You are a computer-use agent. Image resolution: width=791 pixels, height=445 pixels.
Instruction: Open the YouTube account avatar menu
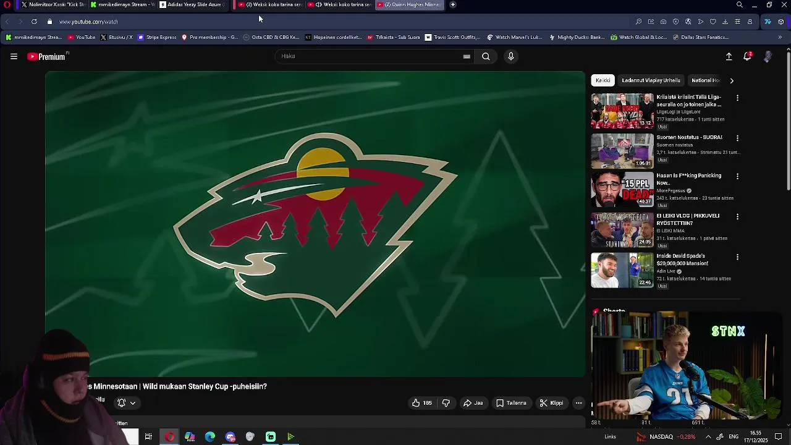pyautogui.click(x=768, y=56)
